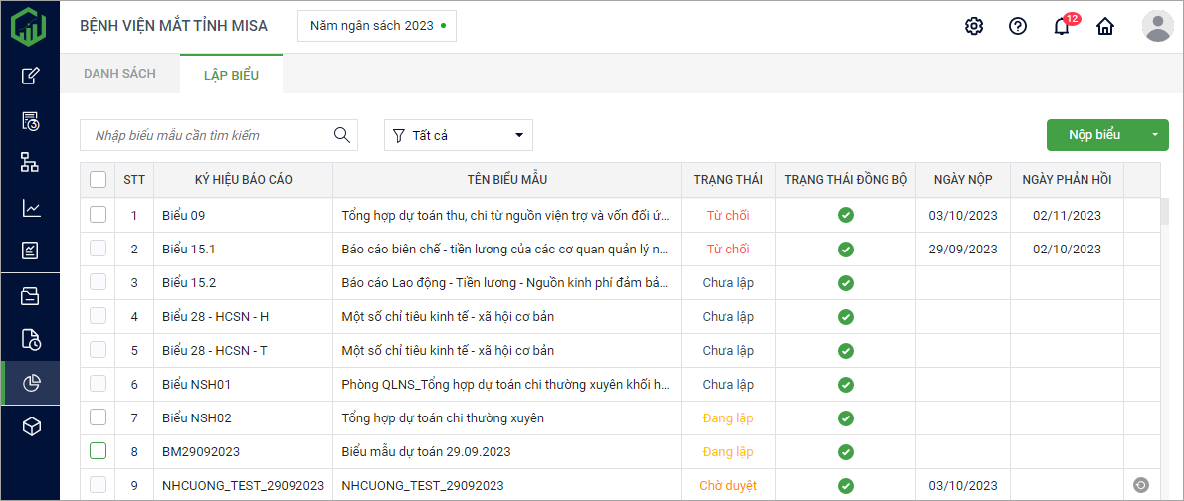Open the notifications bell

point(1062,27)
